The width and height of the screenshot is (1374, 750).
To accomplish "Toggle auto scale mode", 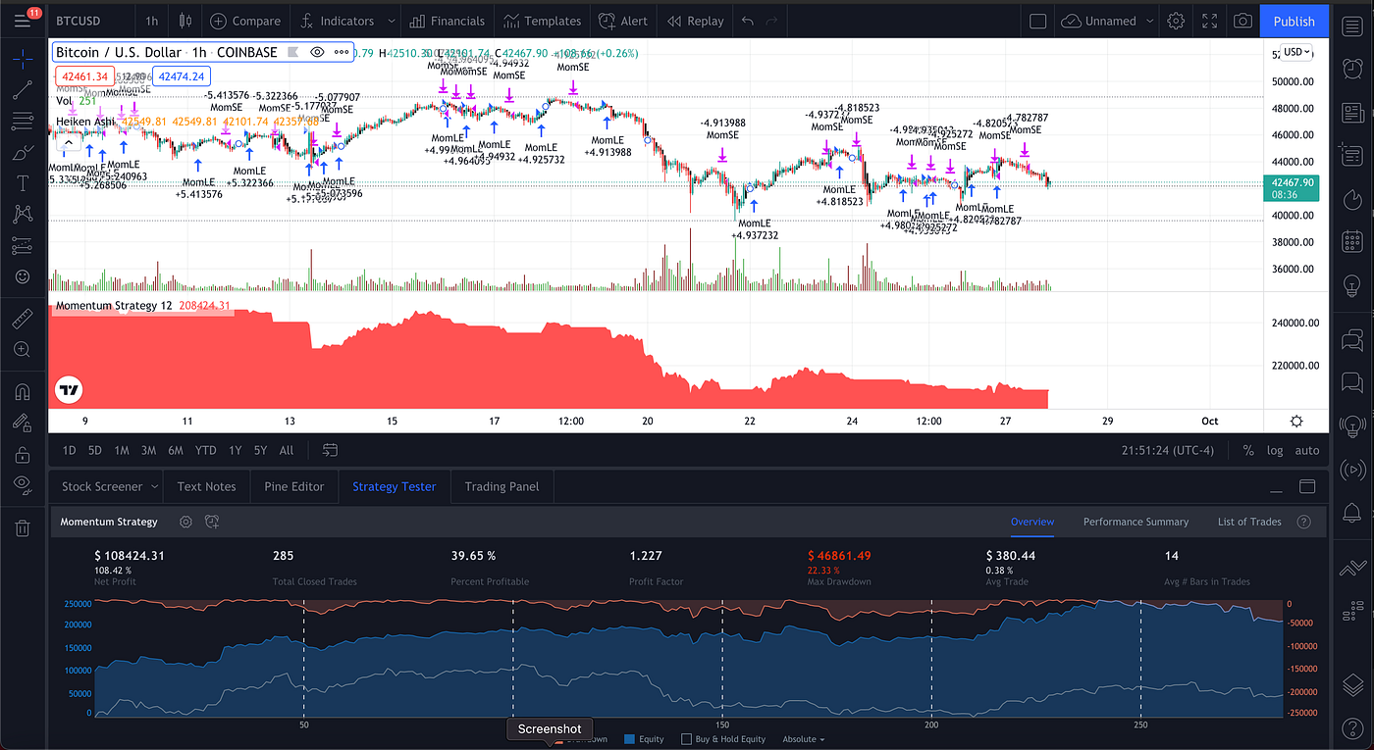I will pyautogui.click(x=1306, y=450).
